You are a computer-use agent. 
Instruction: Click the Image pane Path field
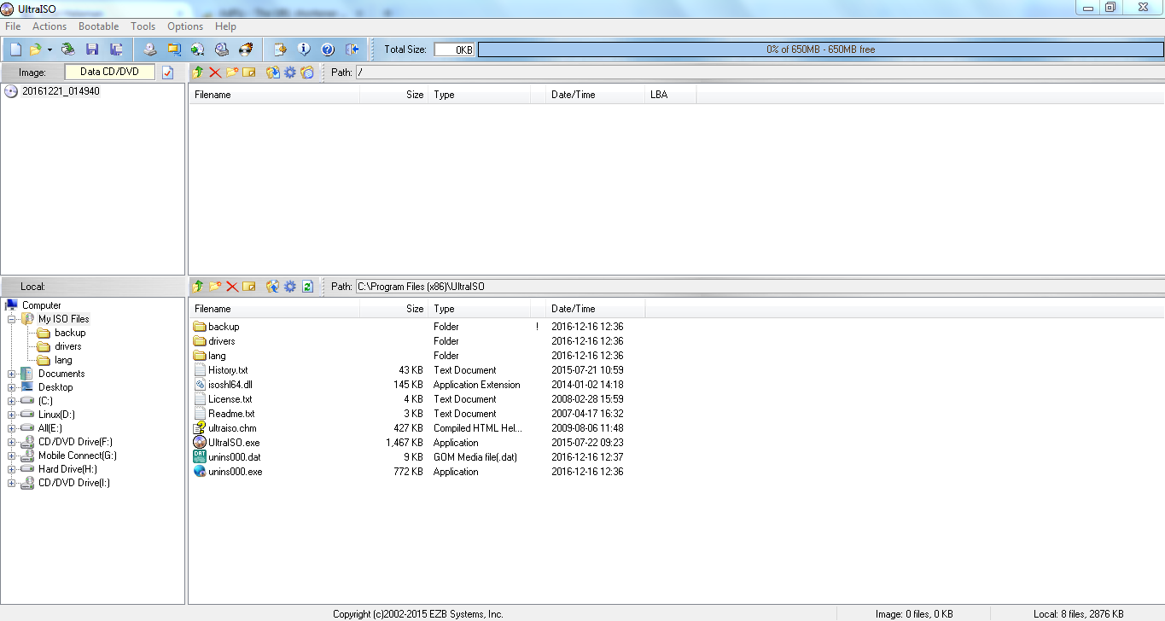coord(759,73)
